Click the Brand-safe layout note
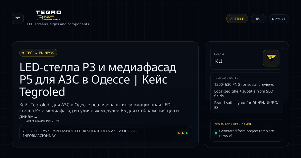Viewport: 301px width, 158px height. click(247, 105)
